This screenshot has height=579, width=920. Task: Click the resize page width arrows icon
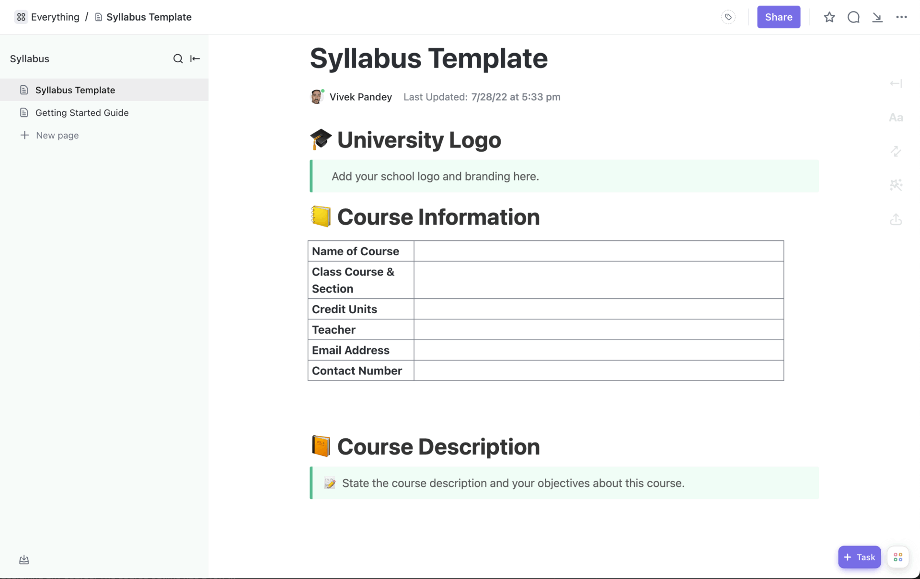point(896,151)
